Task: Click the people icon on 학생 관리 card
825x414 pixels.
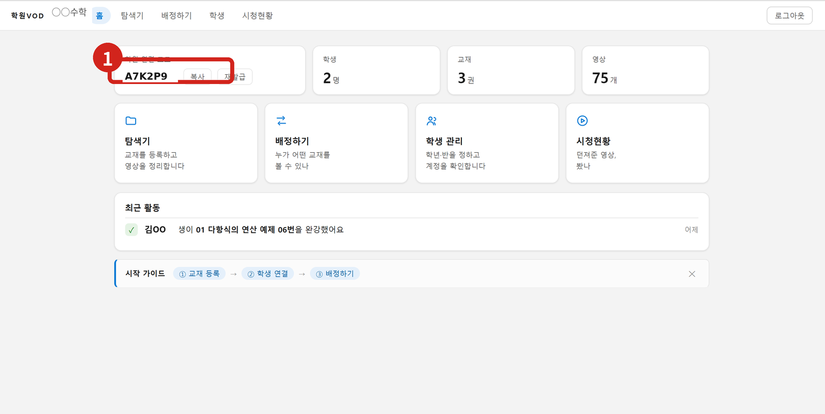Action: [x=432, y=121]
